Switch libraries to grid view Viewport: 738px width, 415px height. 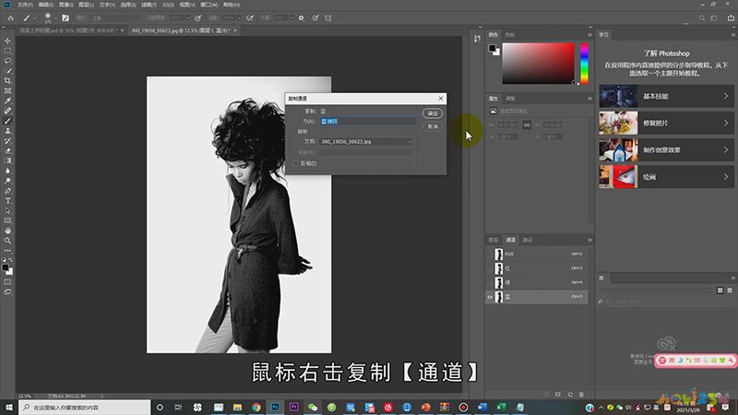pos(720,290)
